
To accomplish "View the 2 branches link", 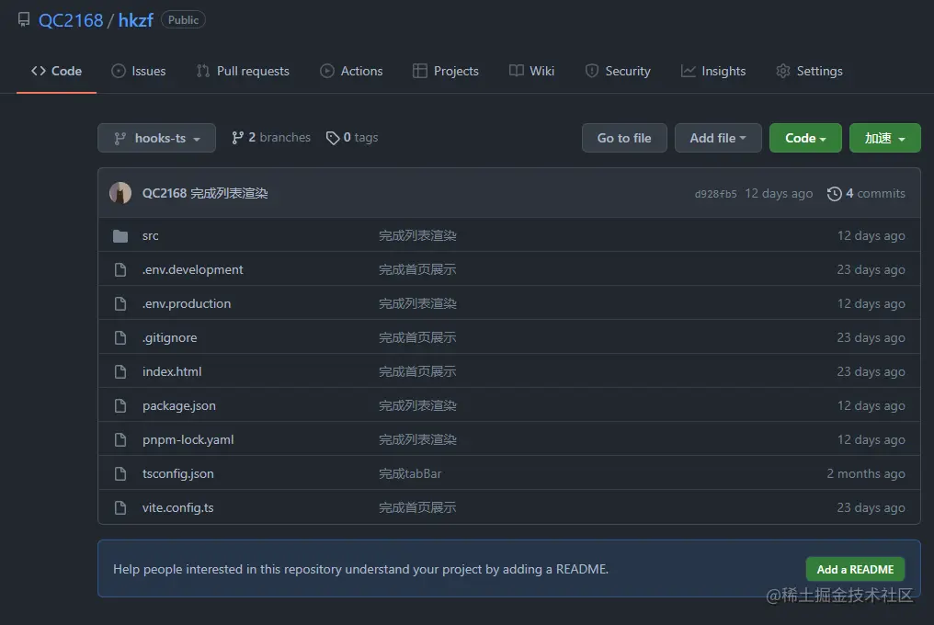I will point(271,138).
